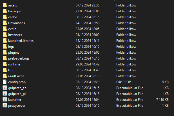This screenshot has height=116, width=174.
Task: Select the proxyserver jar icon
Action: point(5,105)
